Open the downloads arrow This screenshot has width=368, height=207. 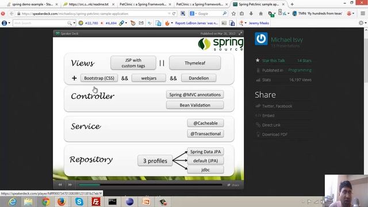pos(251,14)
